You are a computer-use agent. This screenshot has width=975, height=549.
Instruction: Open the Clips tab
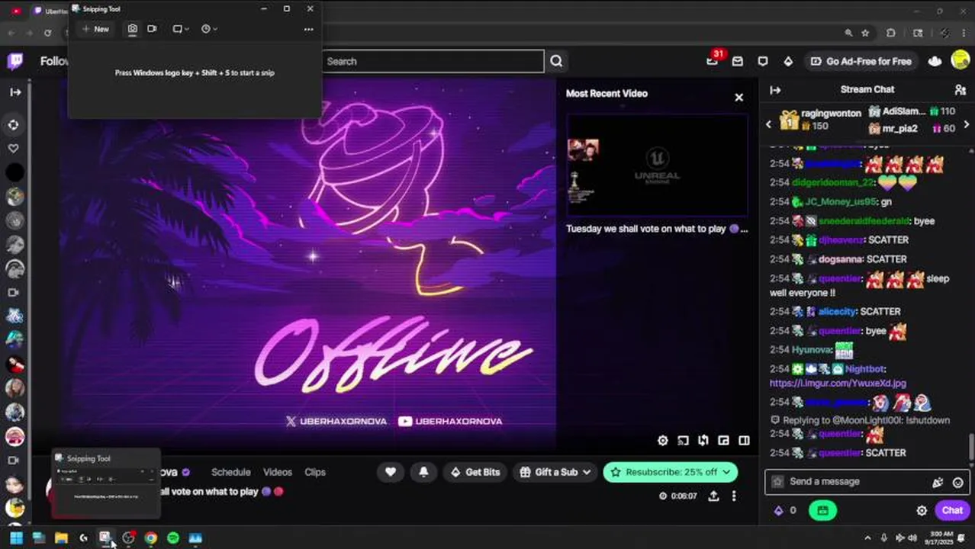[315, 472]
